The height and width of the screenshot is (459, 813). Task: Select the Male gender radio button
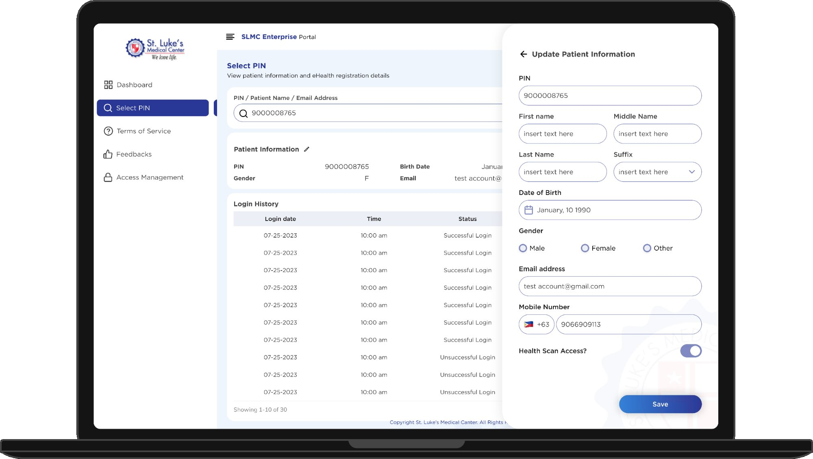(523, 248)
